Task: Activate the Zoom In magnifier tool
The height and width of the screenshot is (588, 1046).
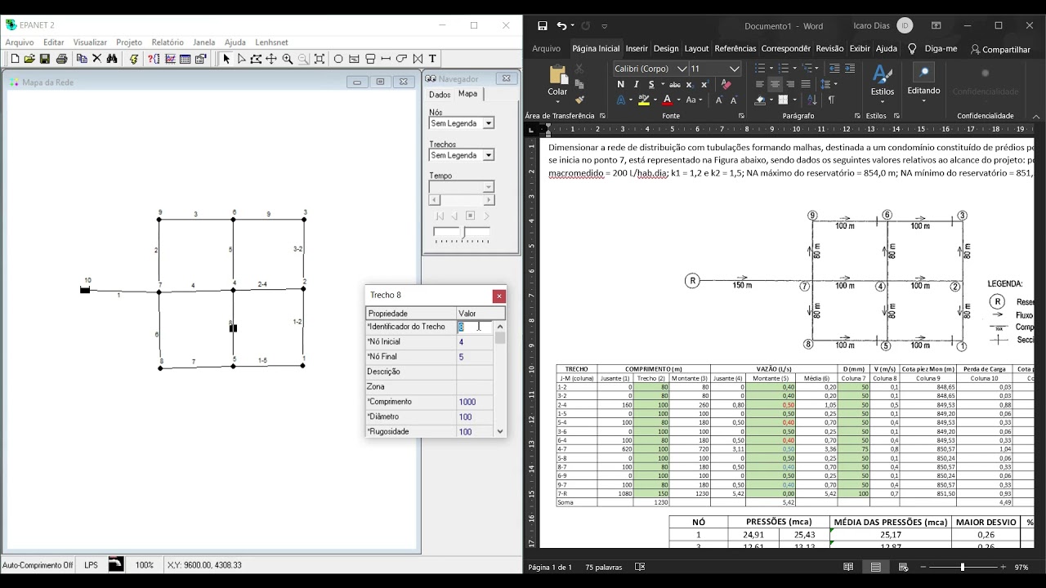Action: tap(288, 59)
